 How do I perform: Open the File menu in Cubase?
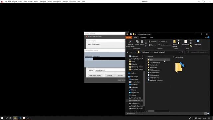coord(6,2)
